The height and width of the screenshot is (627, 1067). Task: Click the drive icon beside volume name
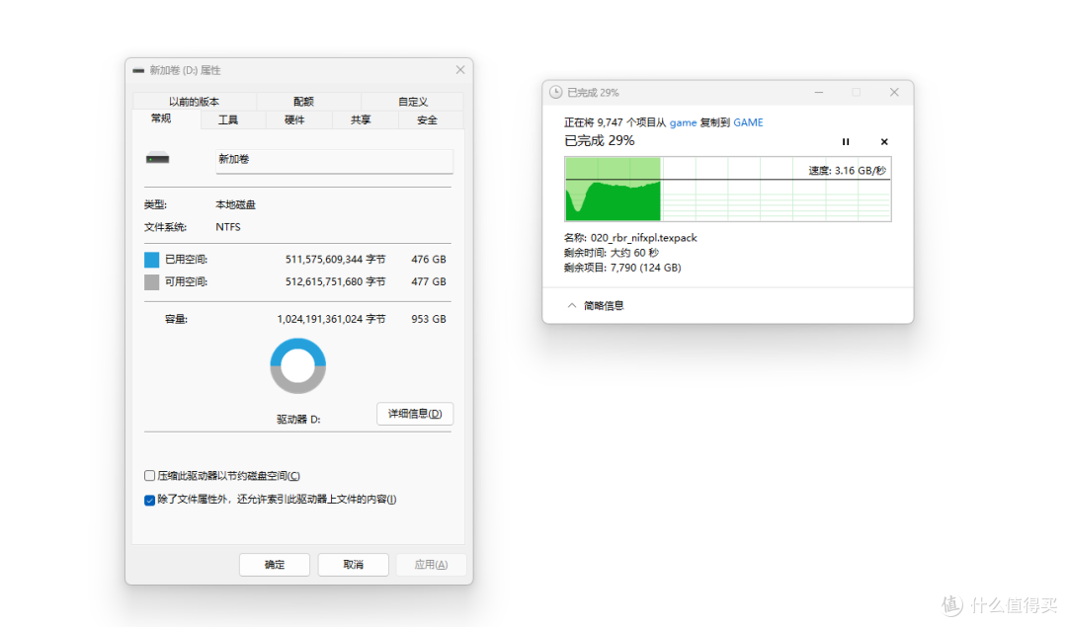click(x=157, y=158)
